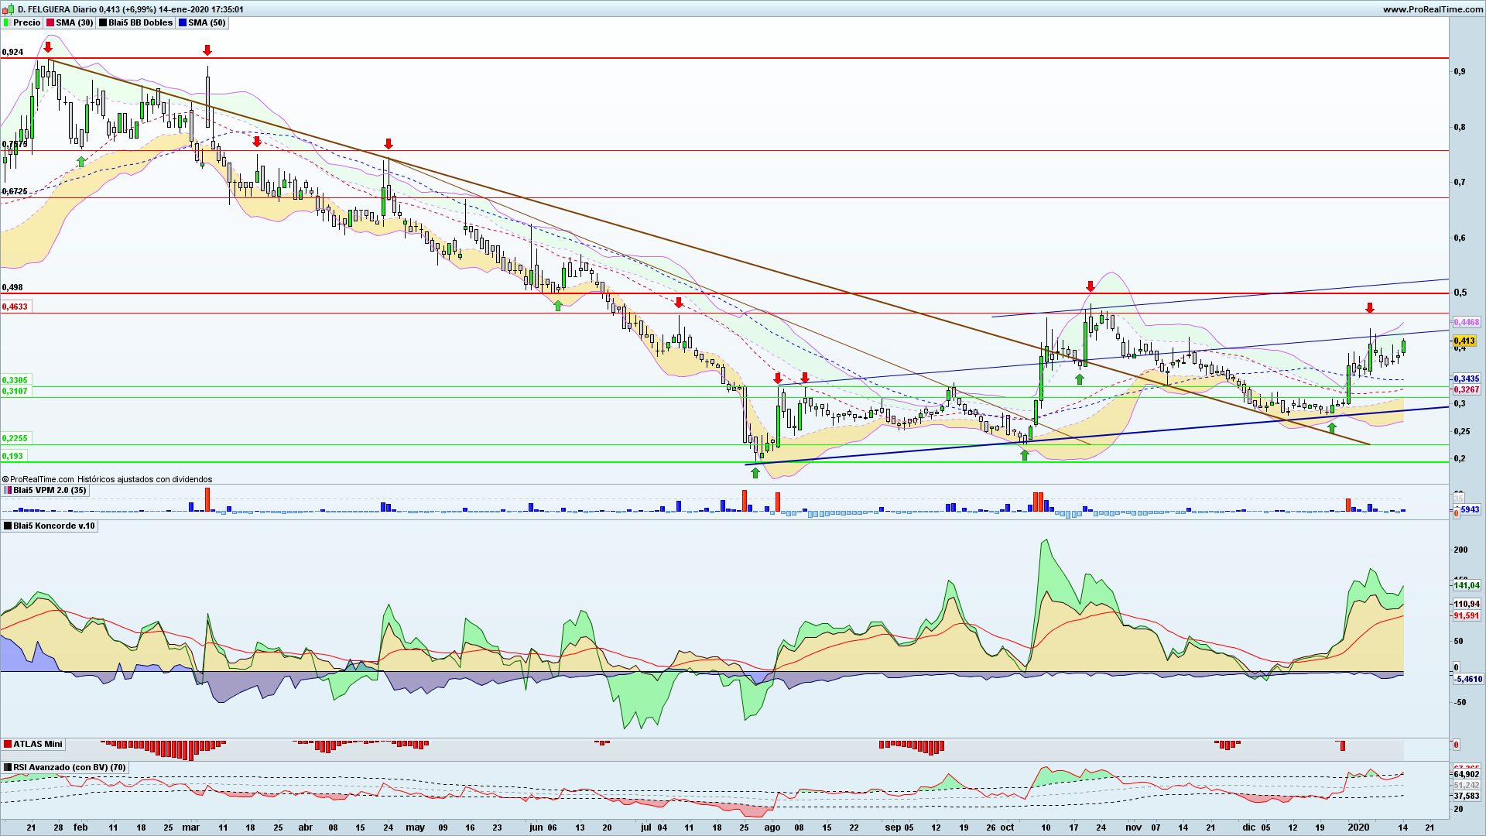Screen dimensions: 1486x836
Task: Click the feb month marker on time axis
Action: (x=80, y=827)
